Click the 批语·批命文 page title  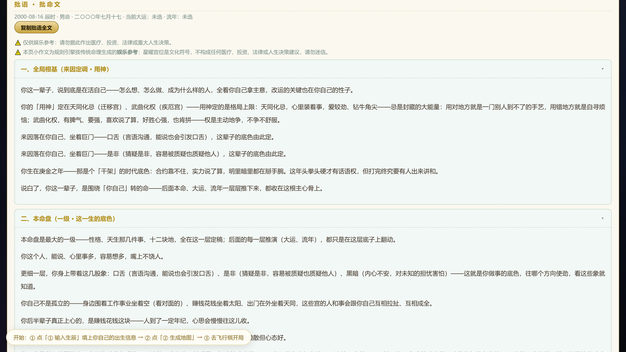(x=37, y=5)
